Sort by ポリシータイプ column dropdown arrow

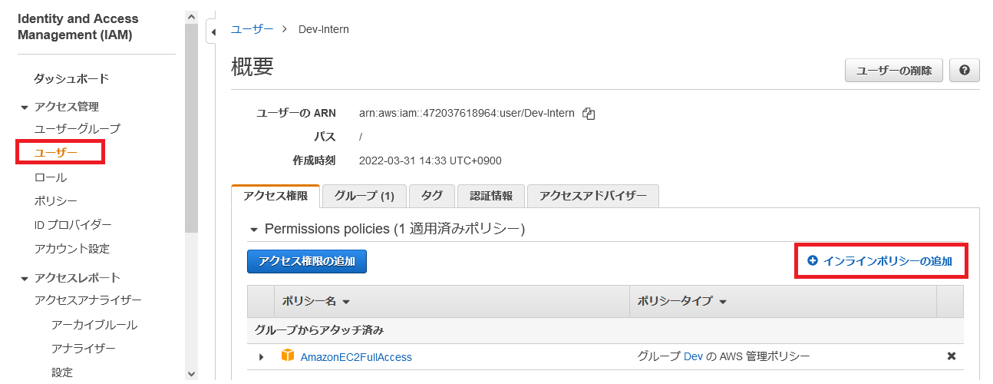pyautogui.click(x=723, y=302)
